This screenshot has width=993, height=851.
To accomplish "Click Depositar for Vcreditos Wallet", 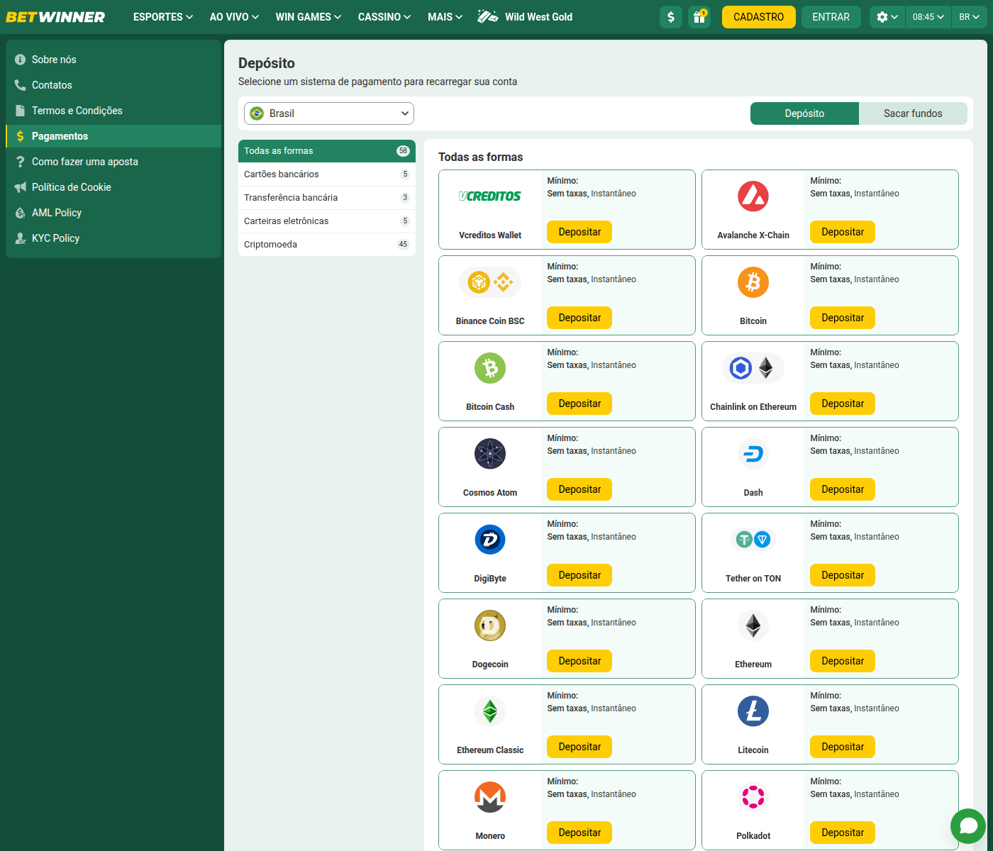I will pyautogui.click(x=579, y=232).
